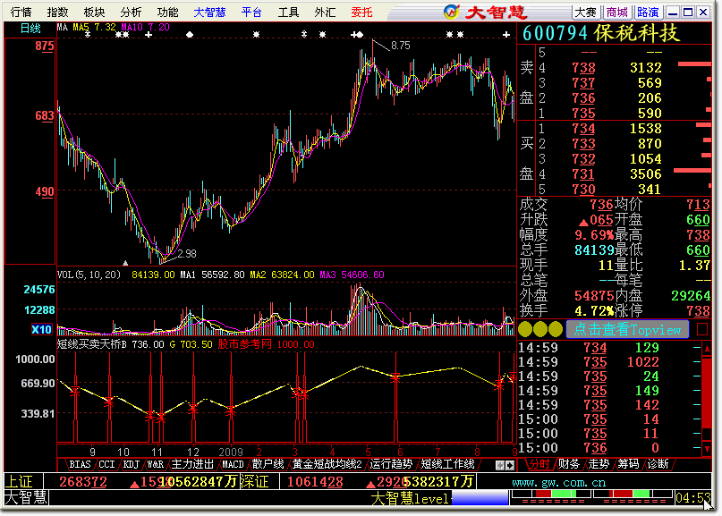This screenshot has height=516, width=722.
Task: Click the 大智慧 logo icon in title bar
Action: point(452,12)
